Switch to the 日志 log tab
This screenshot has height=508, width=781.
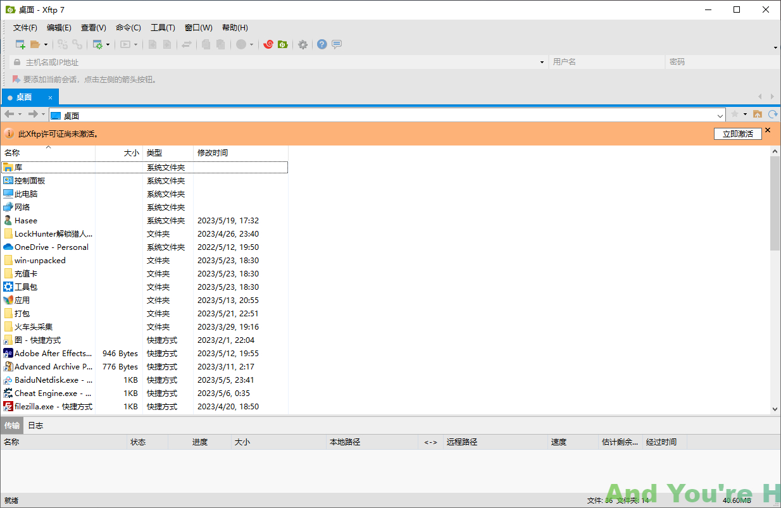pos(35,426)
